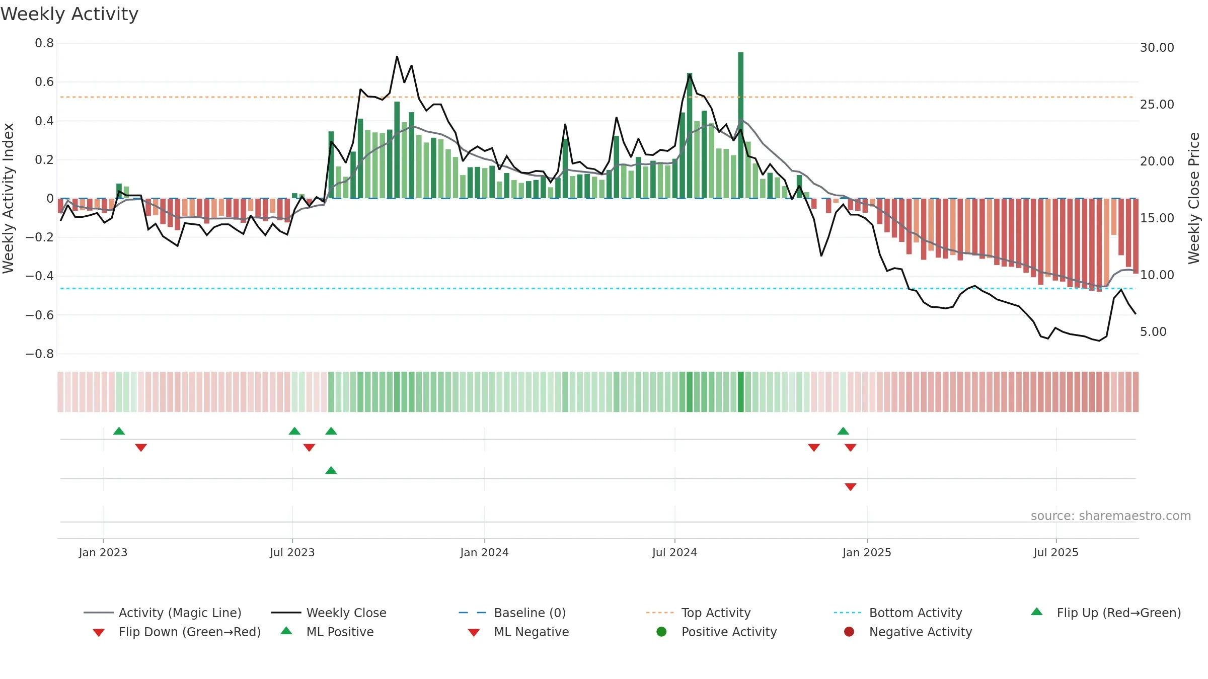Select the 'ML Positive' legend label
Viewport: 1208px width, 679px height.
point(340,632)
